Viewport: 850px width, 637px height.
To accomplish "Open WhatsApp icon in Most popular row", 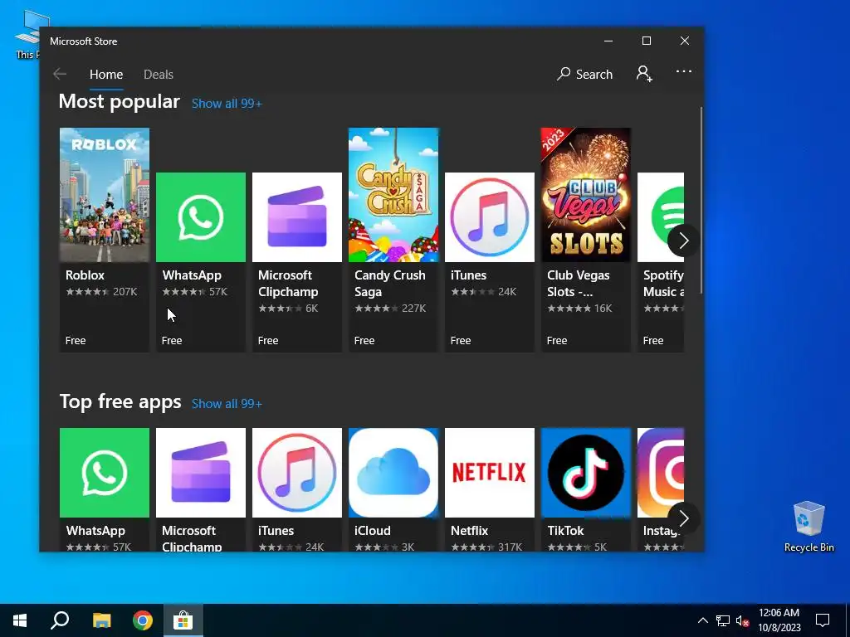I will point(201,217).
